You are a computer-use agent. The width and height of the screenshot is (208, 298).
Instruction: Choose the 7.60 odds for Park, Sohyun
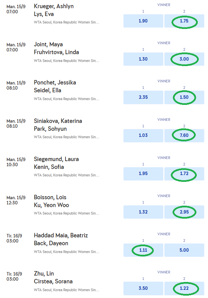pyautogui.click(x=184, y=135)
